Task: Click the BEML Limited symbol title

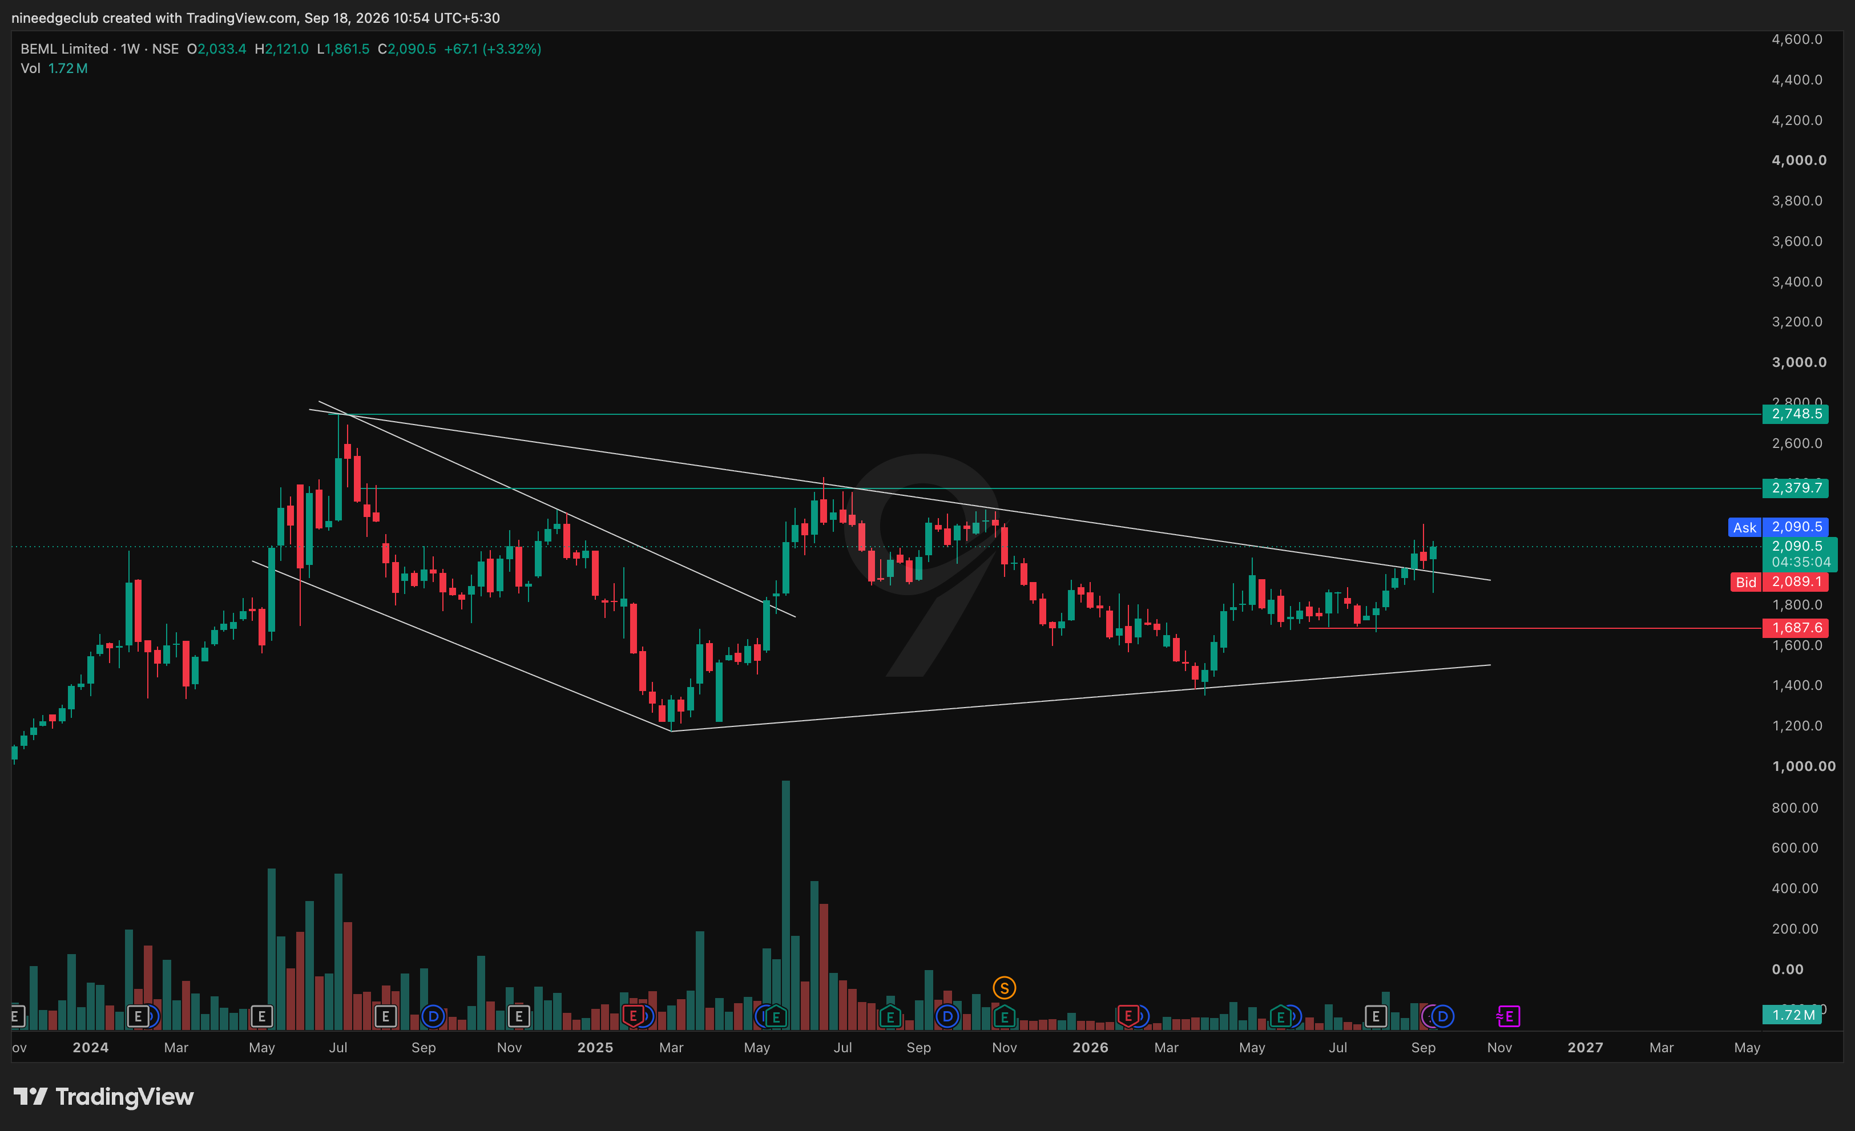Action: (64, 49)
